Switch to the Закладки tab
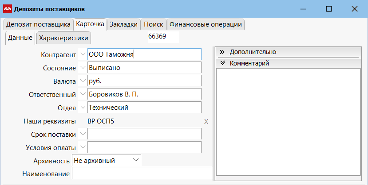 (123, 24)
